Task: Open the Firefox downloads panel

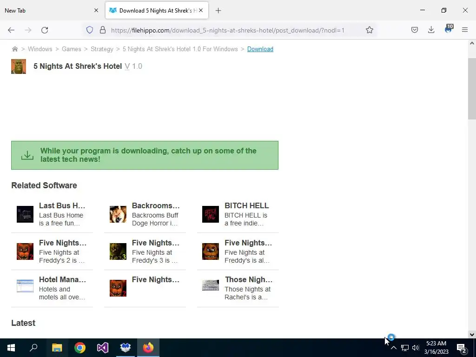Action: click(x=431, y=30)
